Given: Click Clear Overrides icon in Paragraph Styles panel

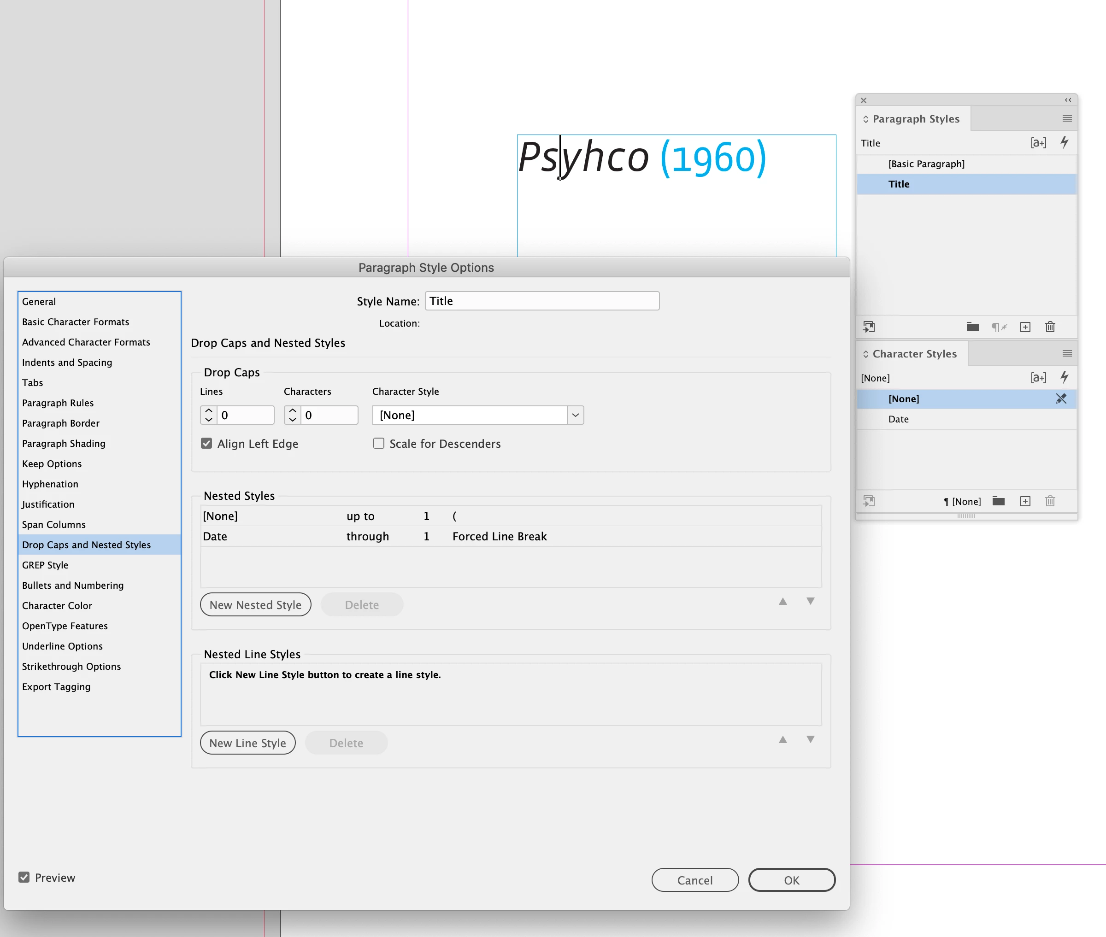Looking at the screenshot, I should click(999, 327).
